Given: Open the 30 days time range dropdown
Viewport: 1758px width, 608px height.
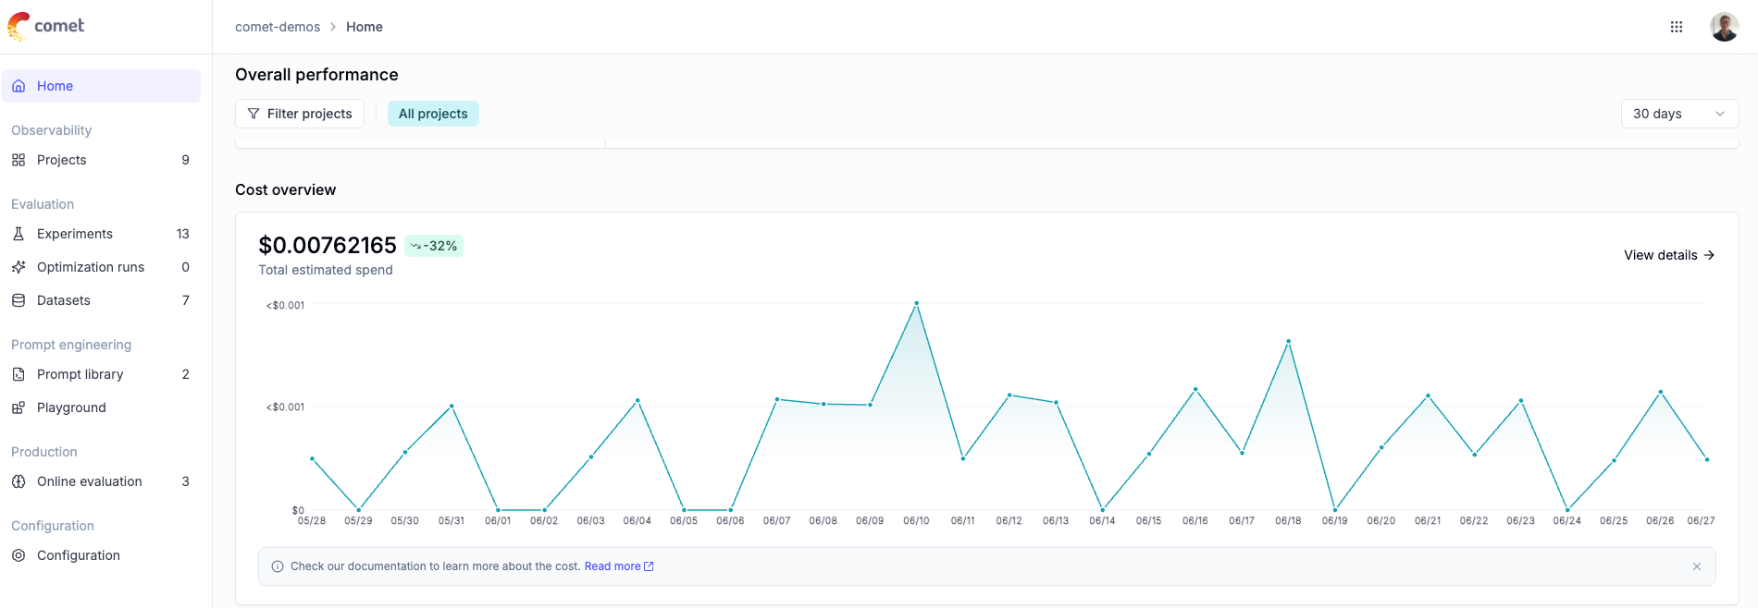Looking at the screenshot, I should pyautogui.click(x=1678, y=114).
